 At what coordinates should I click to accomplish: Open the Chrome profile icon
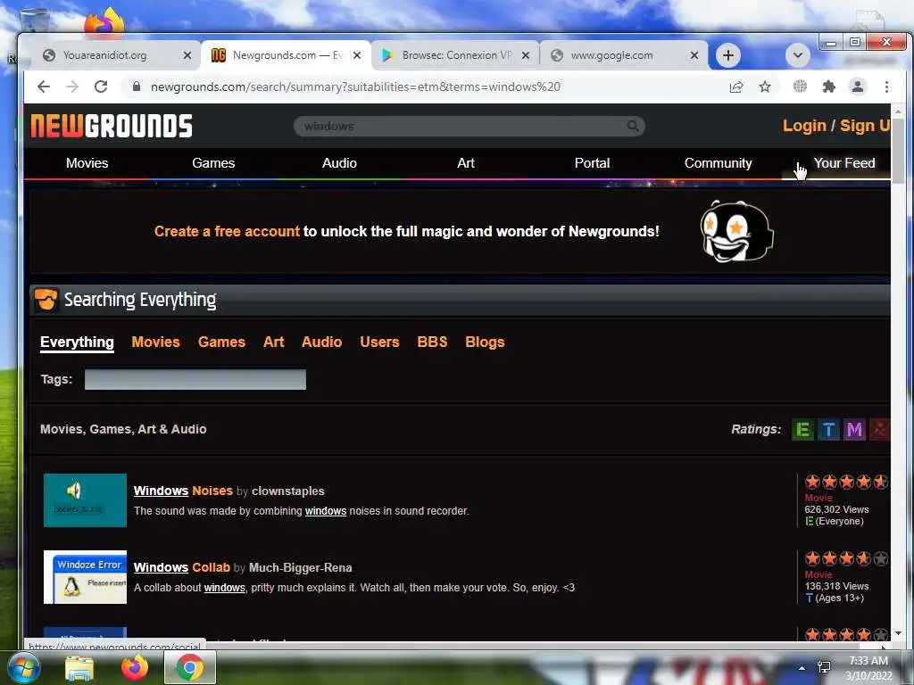tap(858, 87)
